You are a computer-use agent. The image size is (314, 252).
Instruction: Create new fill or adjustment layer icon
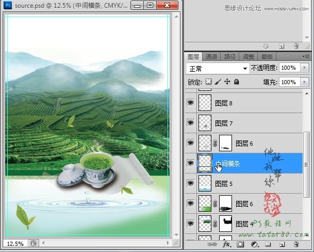(255, 244)
